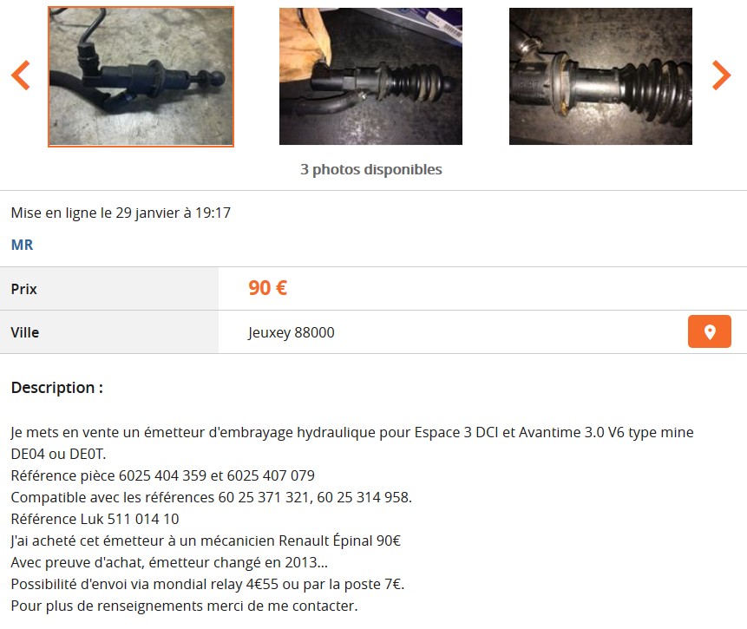Click the 'Description :' heading
Screen dimensions: 747x629
coord(56,388)
